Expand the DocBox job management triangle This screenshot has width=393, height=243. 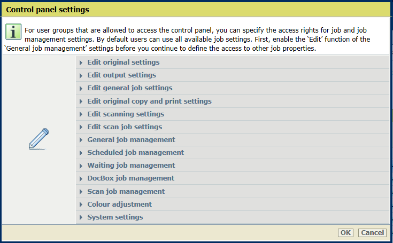81,178
